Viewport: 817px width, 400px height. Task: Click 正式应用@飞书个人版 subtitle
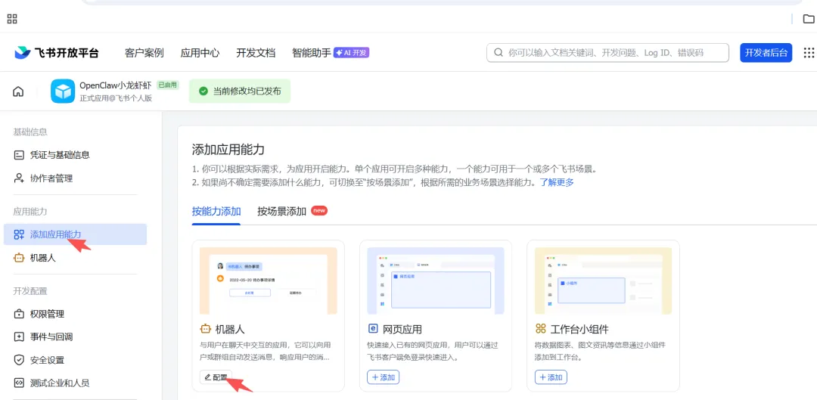pyautogui.click(x=116, y=98)
